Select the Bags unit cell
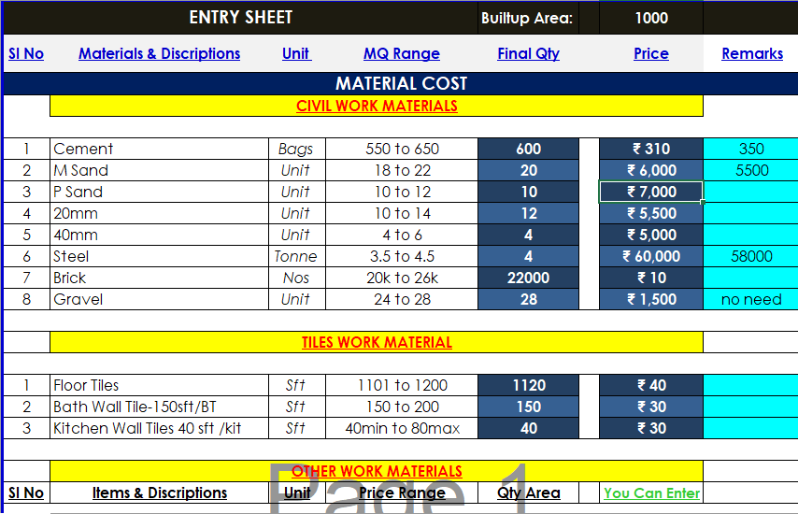 pos(297,149)
